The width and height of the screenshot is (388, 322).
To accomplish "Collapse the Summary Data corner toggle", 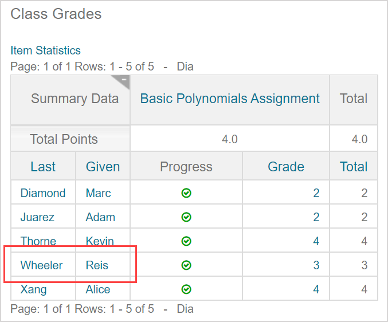I will click(123, 80).
